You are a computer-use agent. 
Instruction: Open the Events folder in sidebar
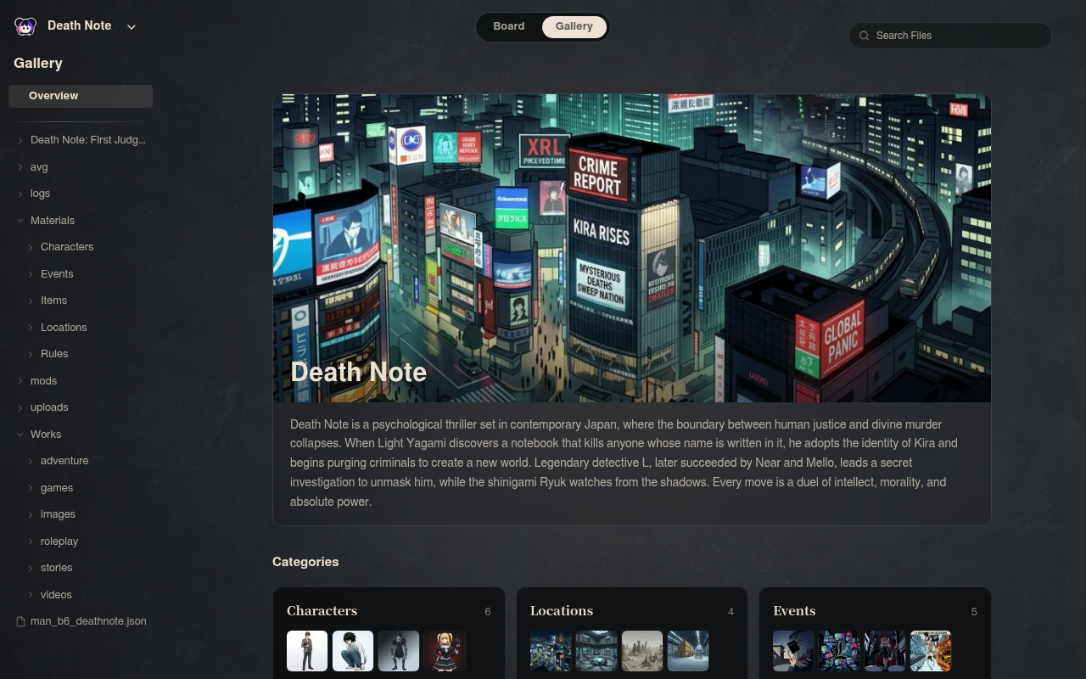[57, 274]
